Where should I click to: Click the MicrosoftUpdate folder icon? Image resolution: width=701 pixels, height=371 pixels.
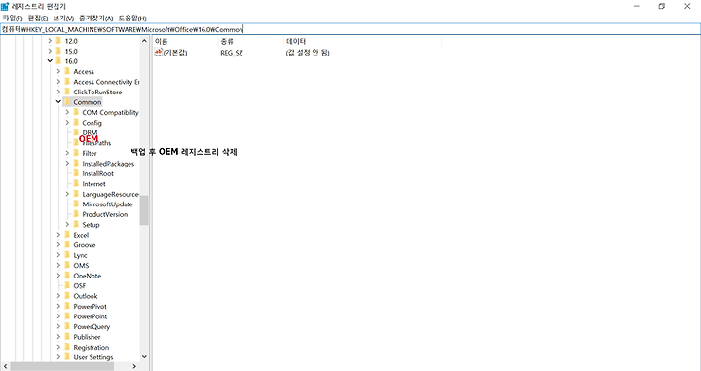[76, 204]
